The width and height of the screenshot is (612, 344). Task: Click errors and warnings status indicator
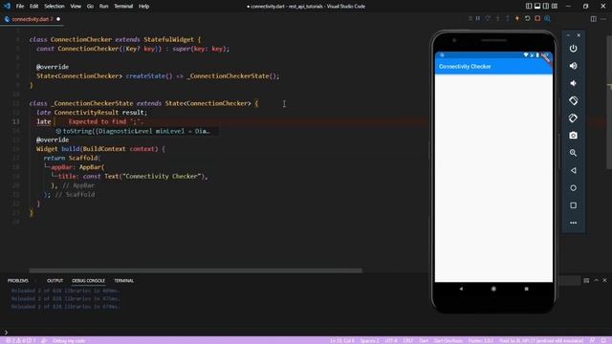[x=21, y=340]
